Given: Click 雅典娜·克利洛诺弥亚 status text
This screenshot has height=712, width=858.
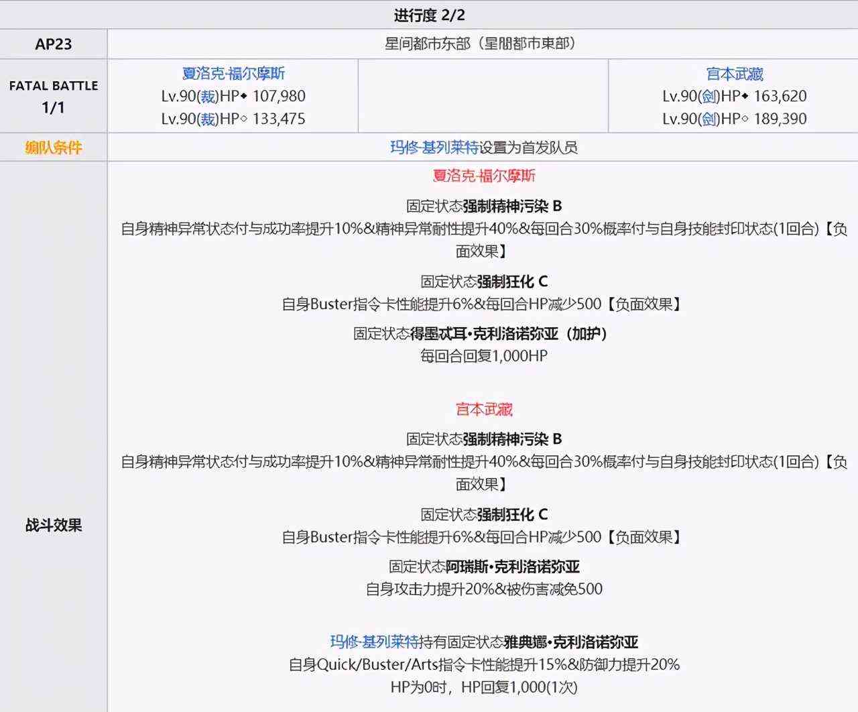Looking at the screenshot, I should click(571, 642).
